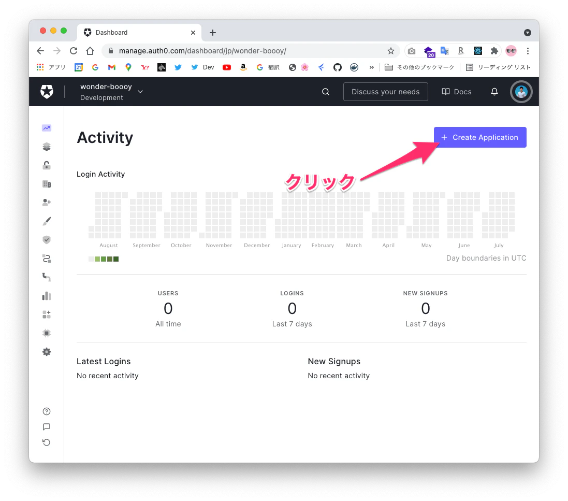Open リーディング リスト
This screenshot has height=501, width=568.
click(498, 67)
